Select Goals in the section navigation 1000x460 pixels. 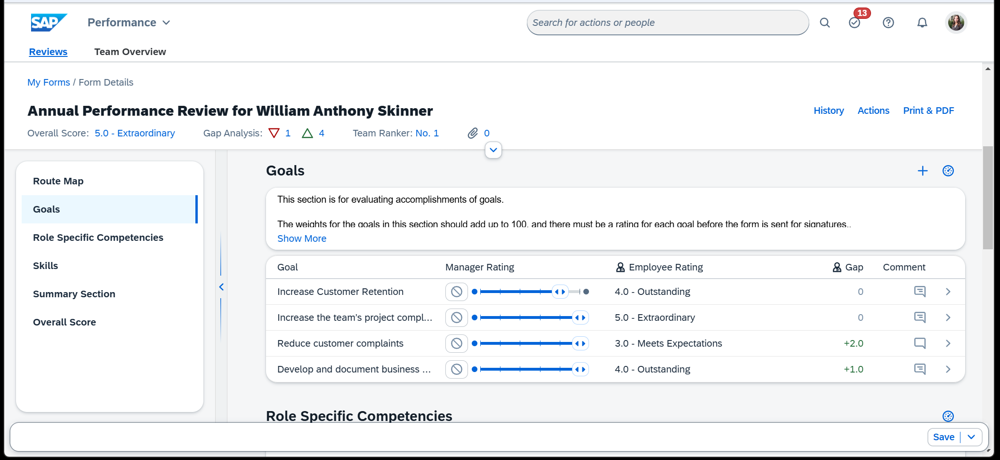[46, 209]
